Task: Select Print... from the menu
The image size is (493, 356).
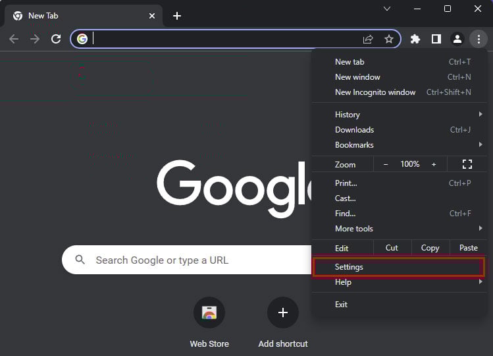Action: pos(400,183)
